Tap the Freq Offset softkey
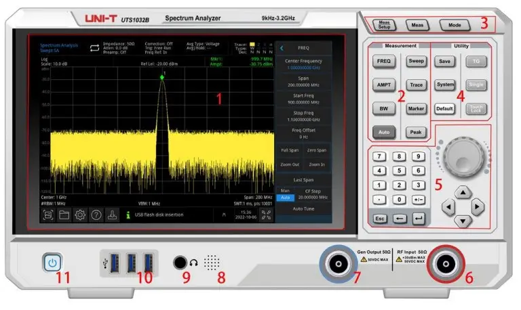This screenshot has height=310, width=521. [x=303, y=133]
